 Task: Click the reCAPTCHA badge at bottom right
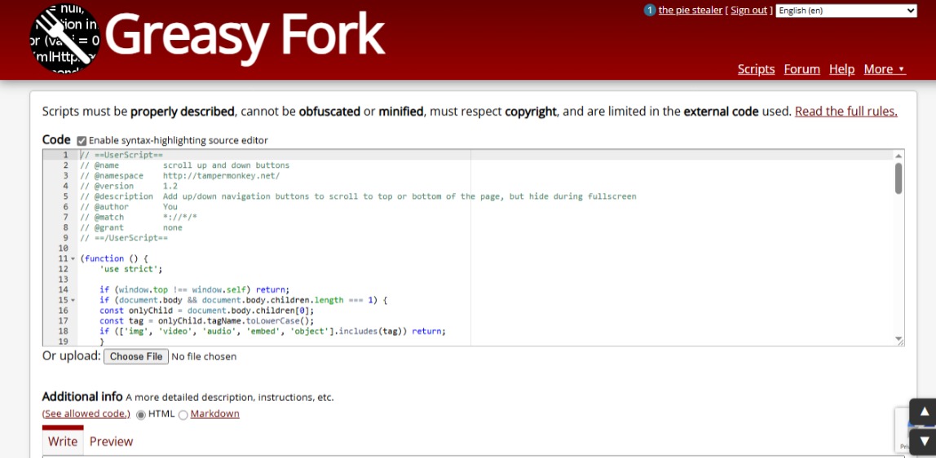(903, 430)
